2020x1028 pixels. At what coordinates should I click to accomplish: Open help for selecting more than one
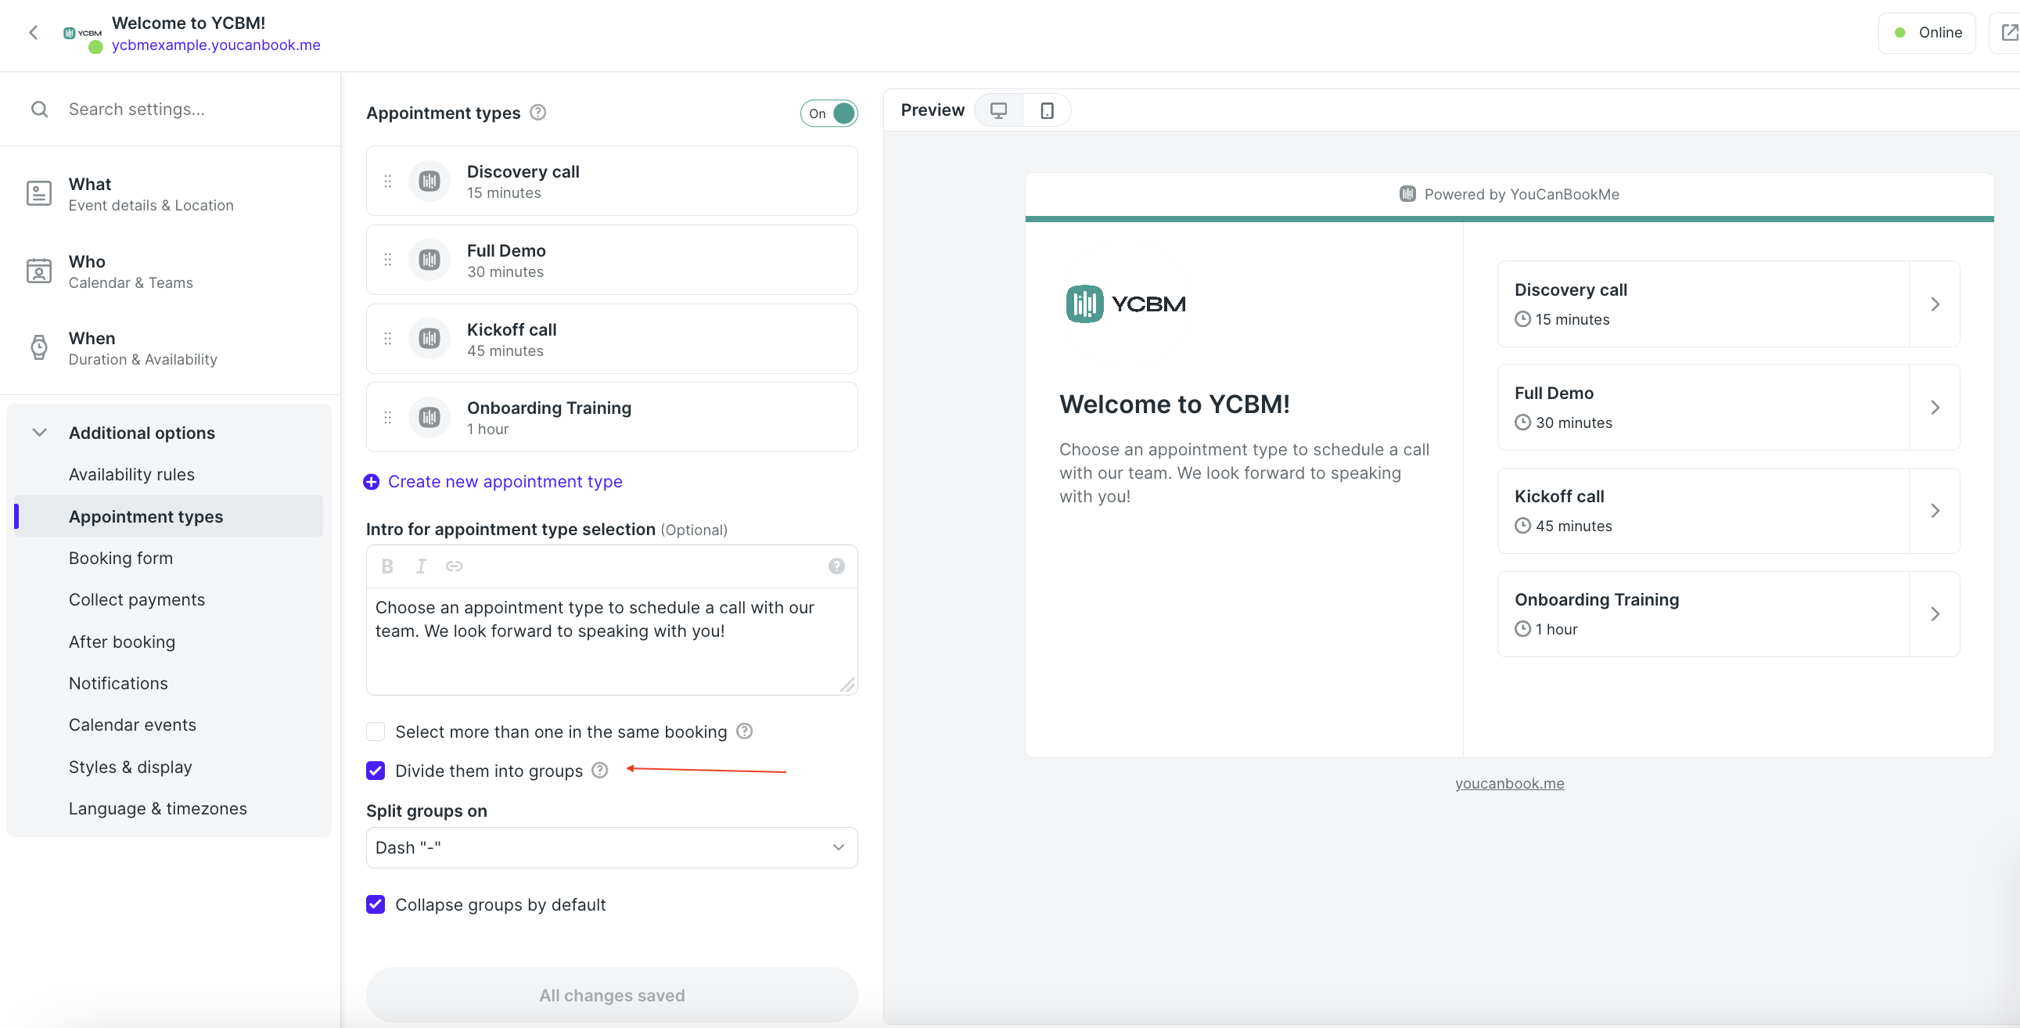[745, 731]
